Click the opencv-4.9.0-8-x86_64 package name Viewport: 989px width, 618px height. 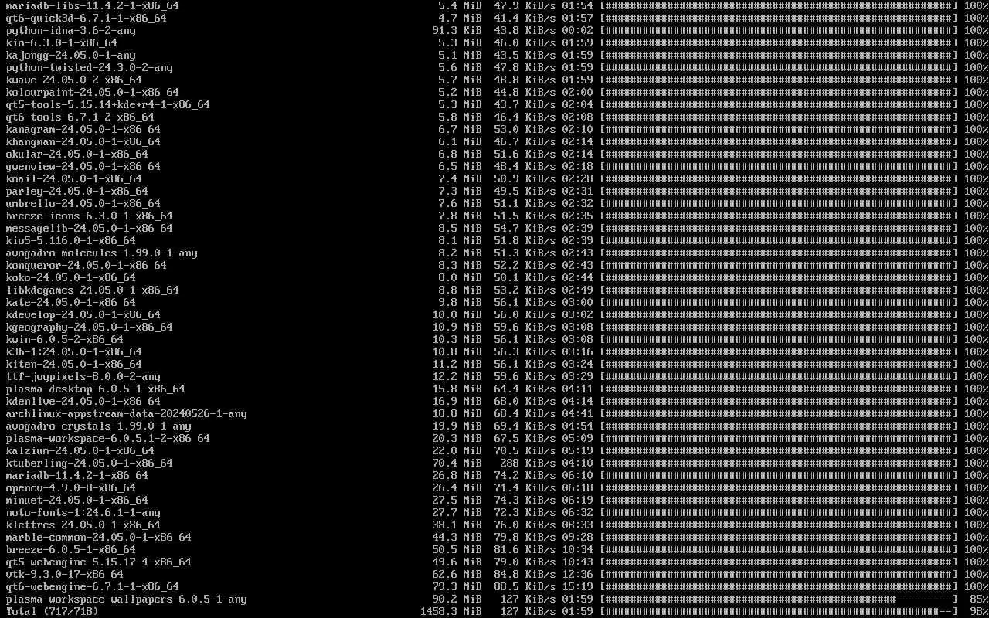pyautogui.click(x=71, y=487)
